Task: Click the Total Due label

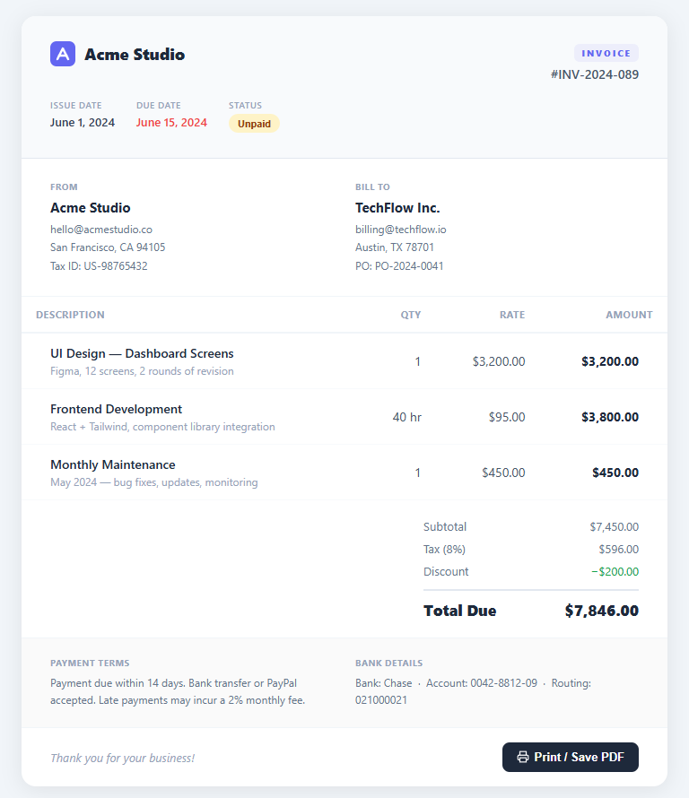Action: point(459,611)
